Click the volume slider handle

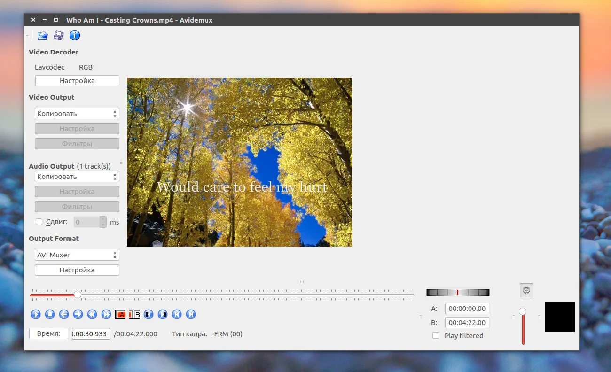523,311
